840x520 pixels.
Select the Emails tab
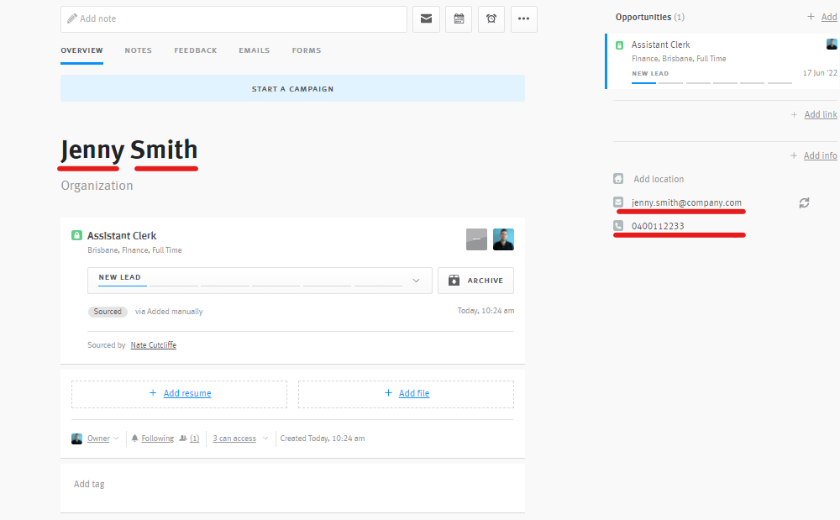(255, 50)
